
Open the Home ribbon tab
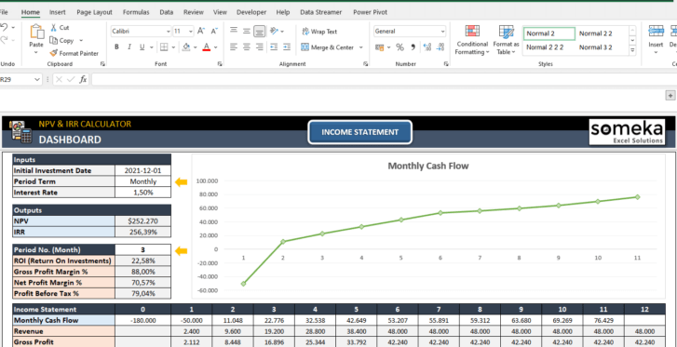[30, 12]
